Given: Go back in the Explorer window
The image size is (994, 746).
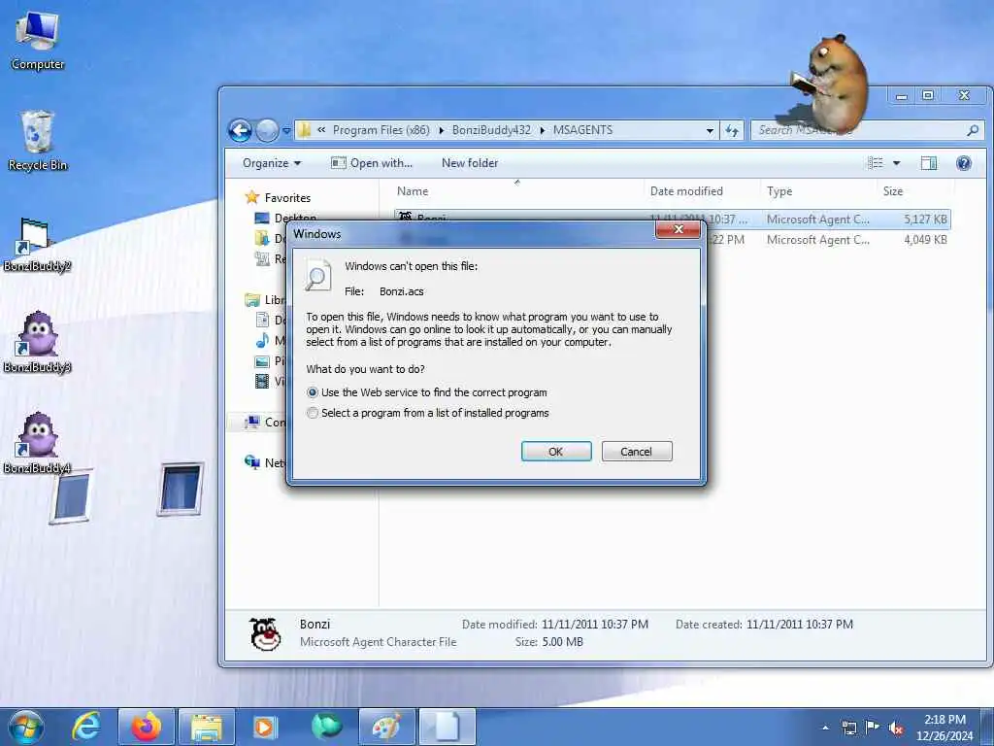Looking at the screenshot, I should click(241, 131).
